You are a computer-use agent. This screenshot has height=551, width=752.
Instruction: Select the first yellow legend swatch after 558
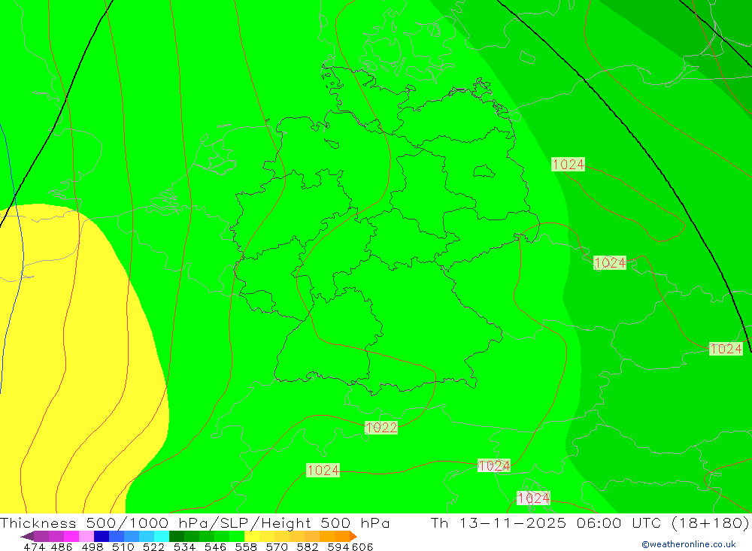coord(252,536)
